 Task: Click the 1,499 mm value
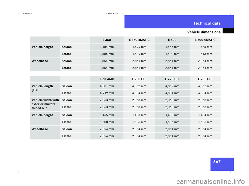pos(139,47)
